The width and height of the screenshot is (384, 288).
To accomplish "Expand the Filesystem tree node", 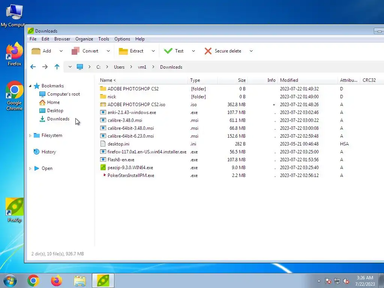I will (30, 135).
